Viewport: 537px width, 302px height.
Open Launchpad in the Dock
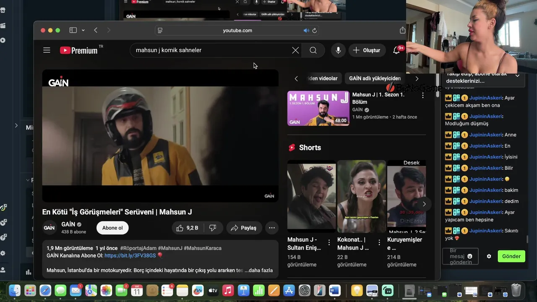click(30, 290)
